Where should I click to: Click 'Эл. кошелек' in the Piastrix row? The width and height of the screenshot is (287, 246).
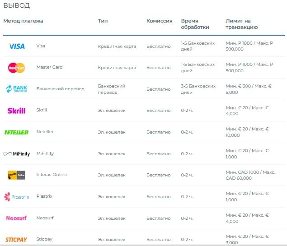point(112,197)
